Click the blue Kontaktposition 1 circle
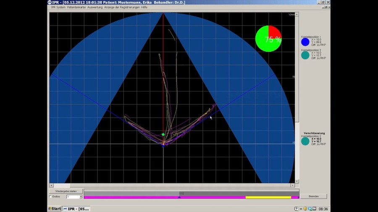 click(305, 42)
